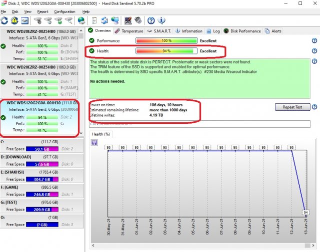Click the help icon beside the Performance bar
This screenshot has width=320, height=252.
pyautogui.click(x=314, y=41)
